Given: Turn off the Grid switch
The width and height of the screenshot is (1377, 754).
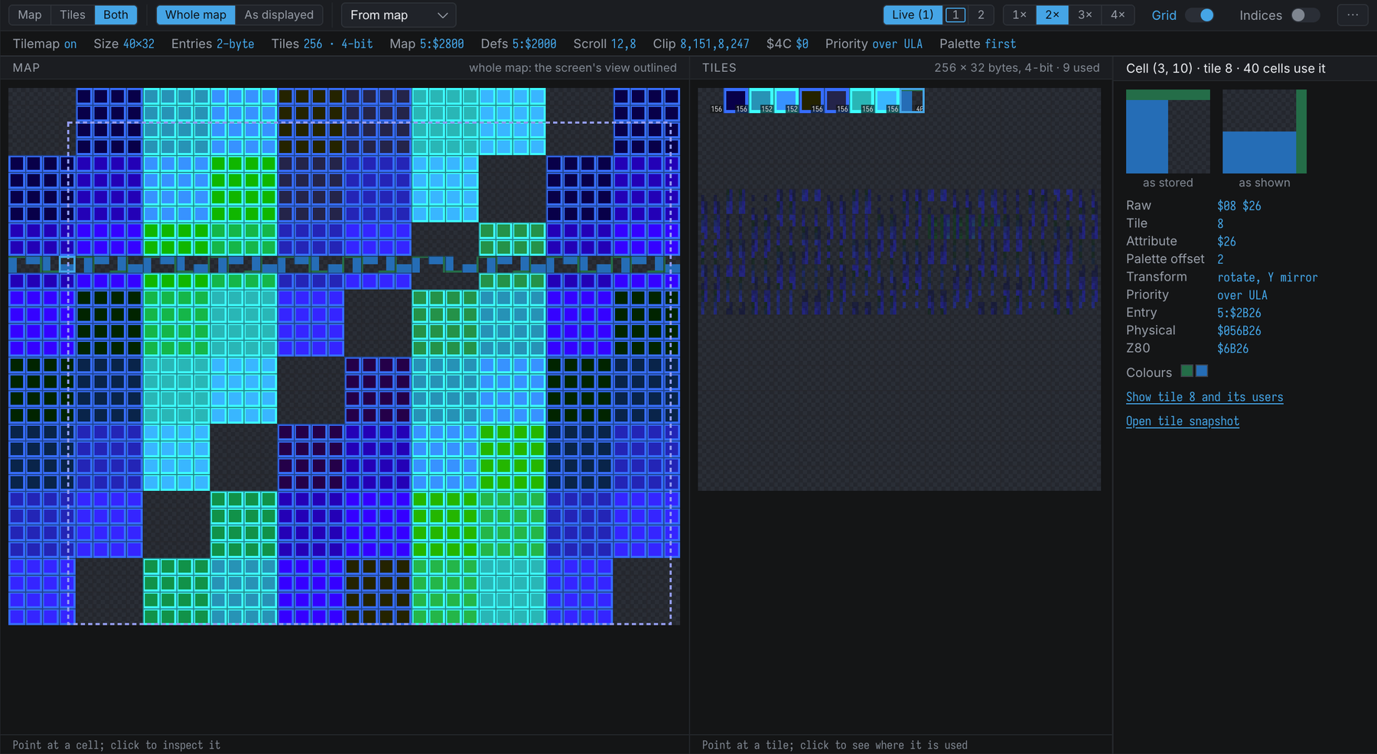Looking at the screenshot, I should [1199, 15].
